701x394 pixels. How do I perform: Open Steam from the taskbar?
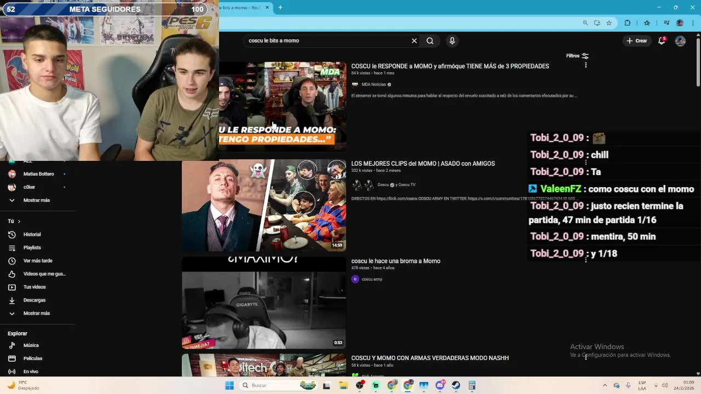pyautogui.click(x=456, y=385)
